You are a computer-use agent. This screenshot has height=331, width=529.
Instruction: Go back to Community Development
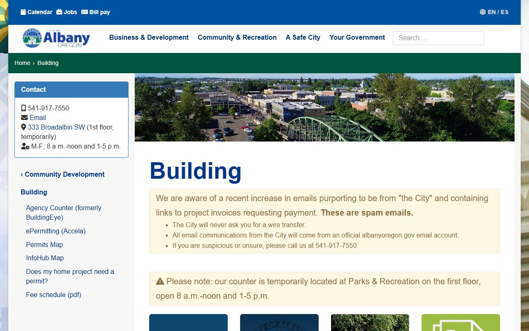(62, 174)
